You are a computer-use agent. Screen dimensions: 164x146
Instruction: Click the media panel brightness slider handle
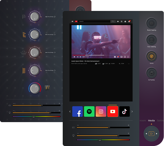click(x=118, y=135)
